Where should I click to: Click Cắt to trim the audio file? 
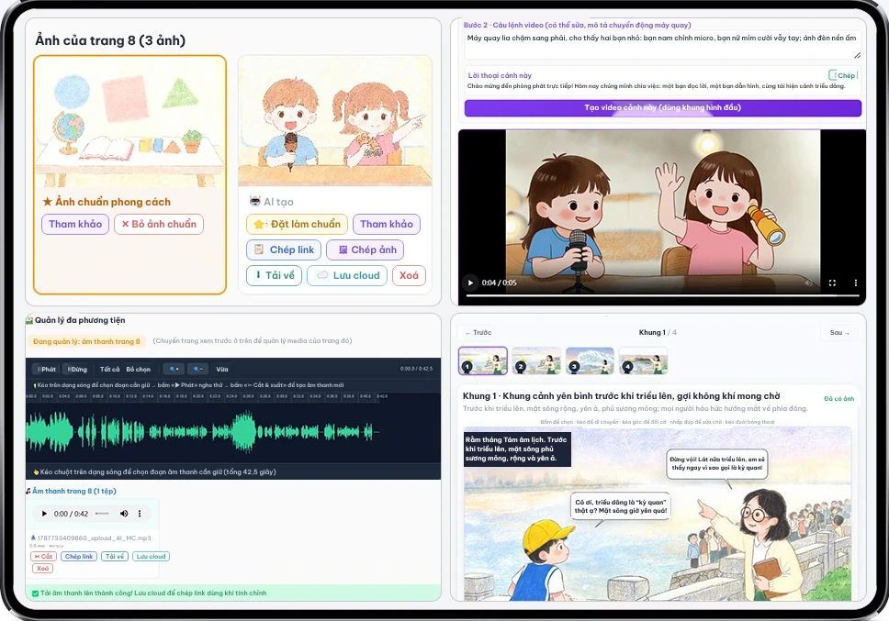[43, 557]
